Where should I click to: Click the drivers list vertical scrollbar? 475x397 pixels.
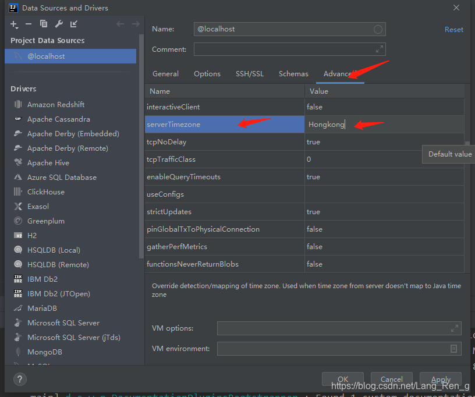point(141,146)
